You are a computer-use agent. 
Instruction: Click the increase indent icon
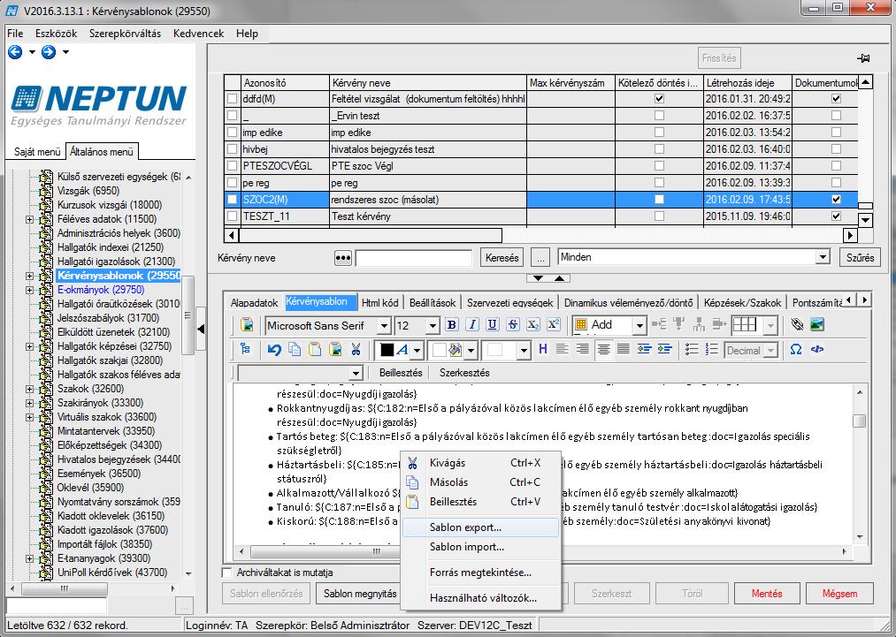664,349
